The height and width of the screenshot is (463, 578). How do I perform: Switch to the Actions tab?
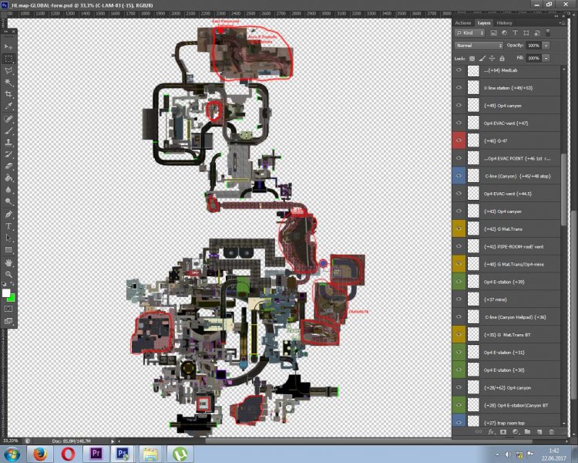pyautogui.click(x=462, y=23)
